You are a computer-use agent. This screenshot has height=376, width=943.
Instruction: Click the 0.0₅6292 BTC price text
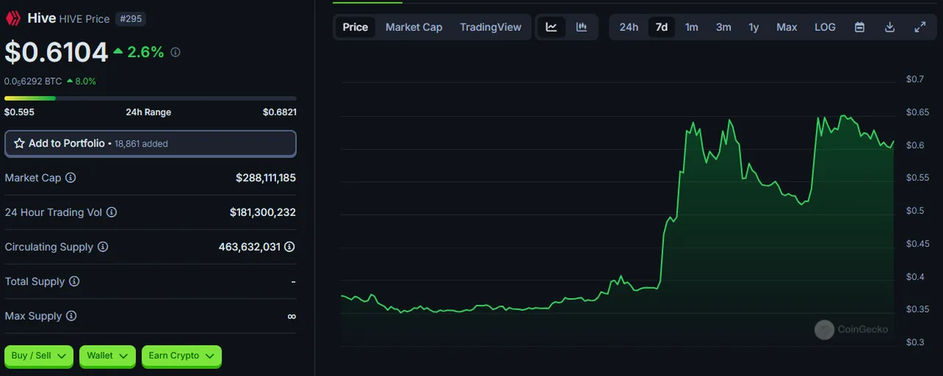click(x=33, y=81)
